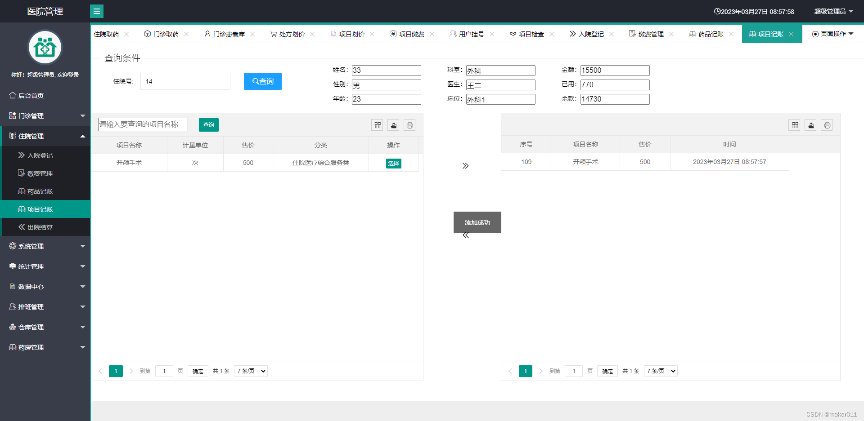Close the 处方划价 tab
The image size is (864, 421).
coord(312,34)
